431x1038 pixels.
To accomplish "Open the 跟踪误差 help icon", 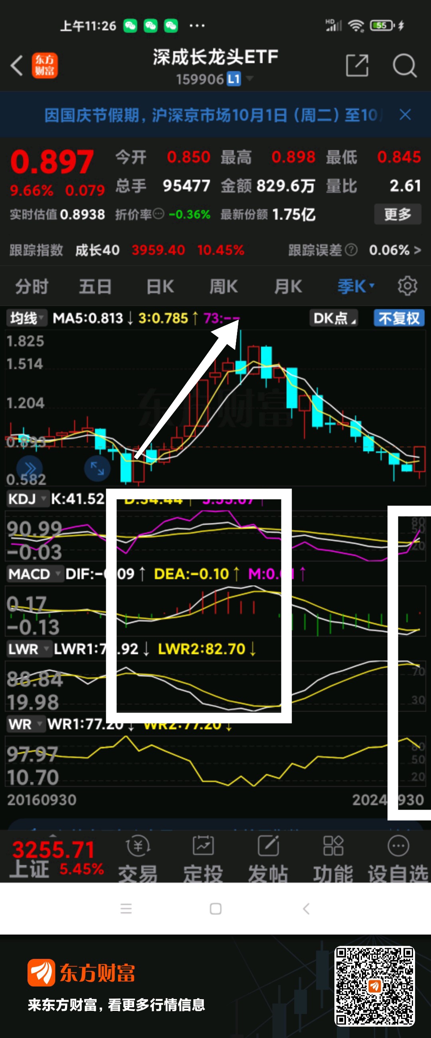I will [351, 250].
